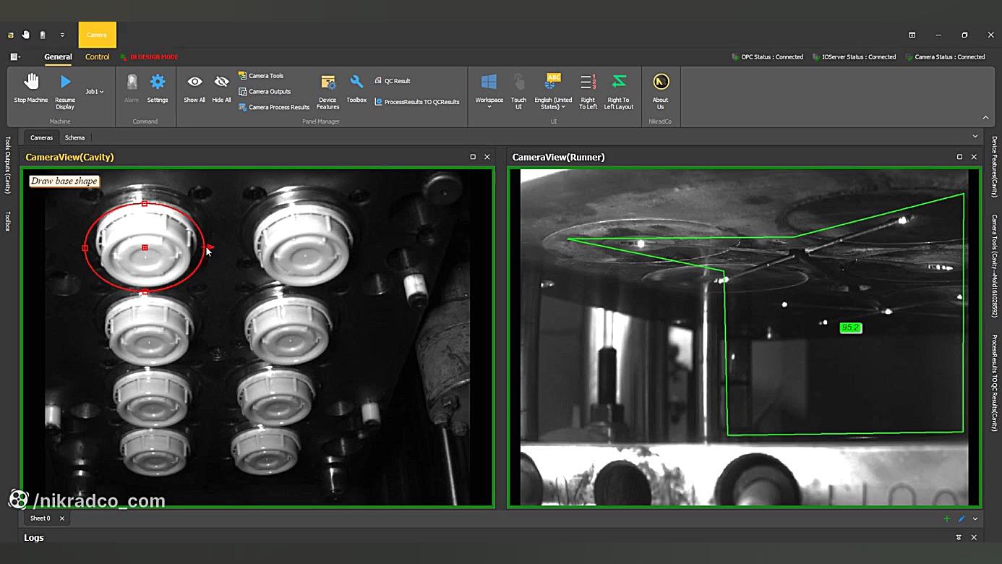This screenshot has width=1002, height=564.
Task: Open the Cameras document tab
Action: tap(41, 137)
